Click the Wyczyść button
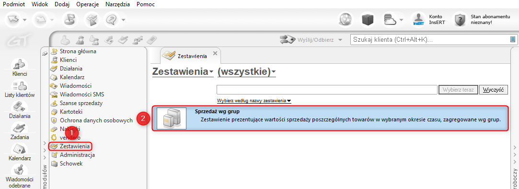Screen dimensions: 519x189 click(494, 90)
